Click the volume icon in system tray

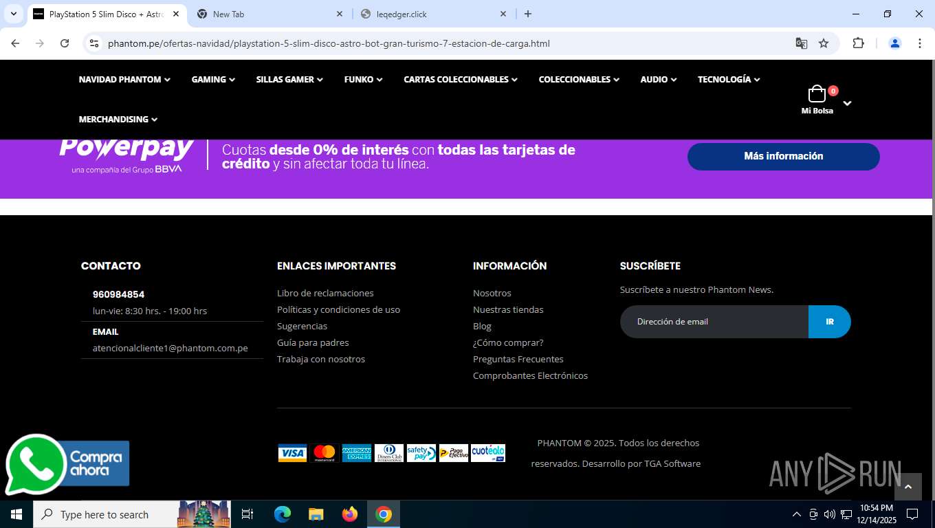tap(829, 514)
